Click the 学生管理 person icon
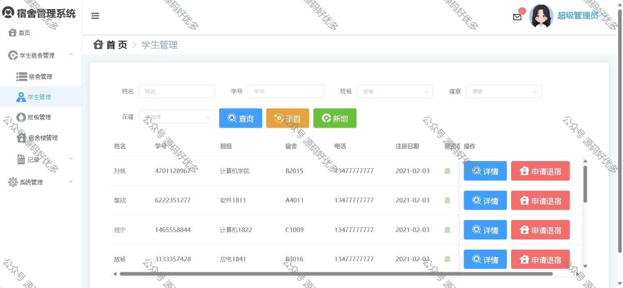 (21, 97)
